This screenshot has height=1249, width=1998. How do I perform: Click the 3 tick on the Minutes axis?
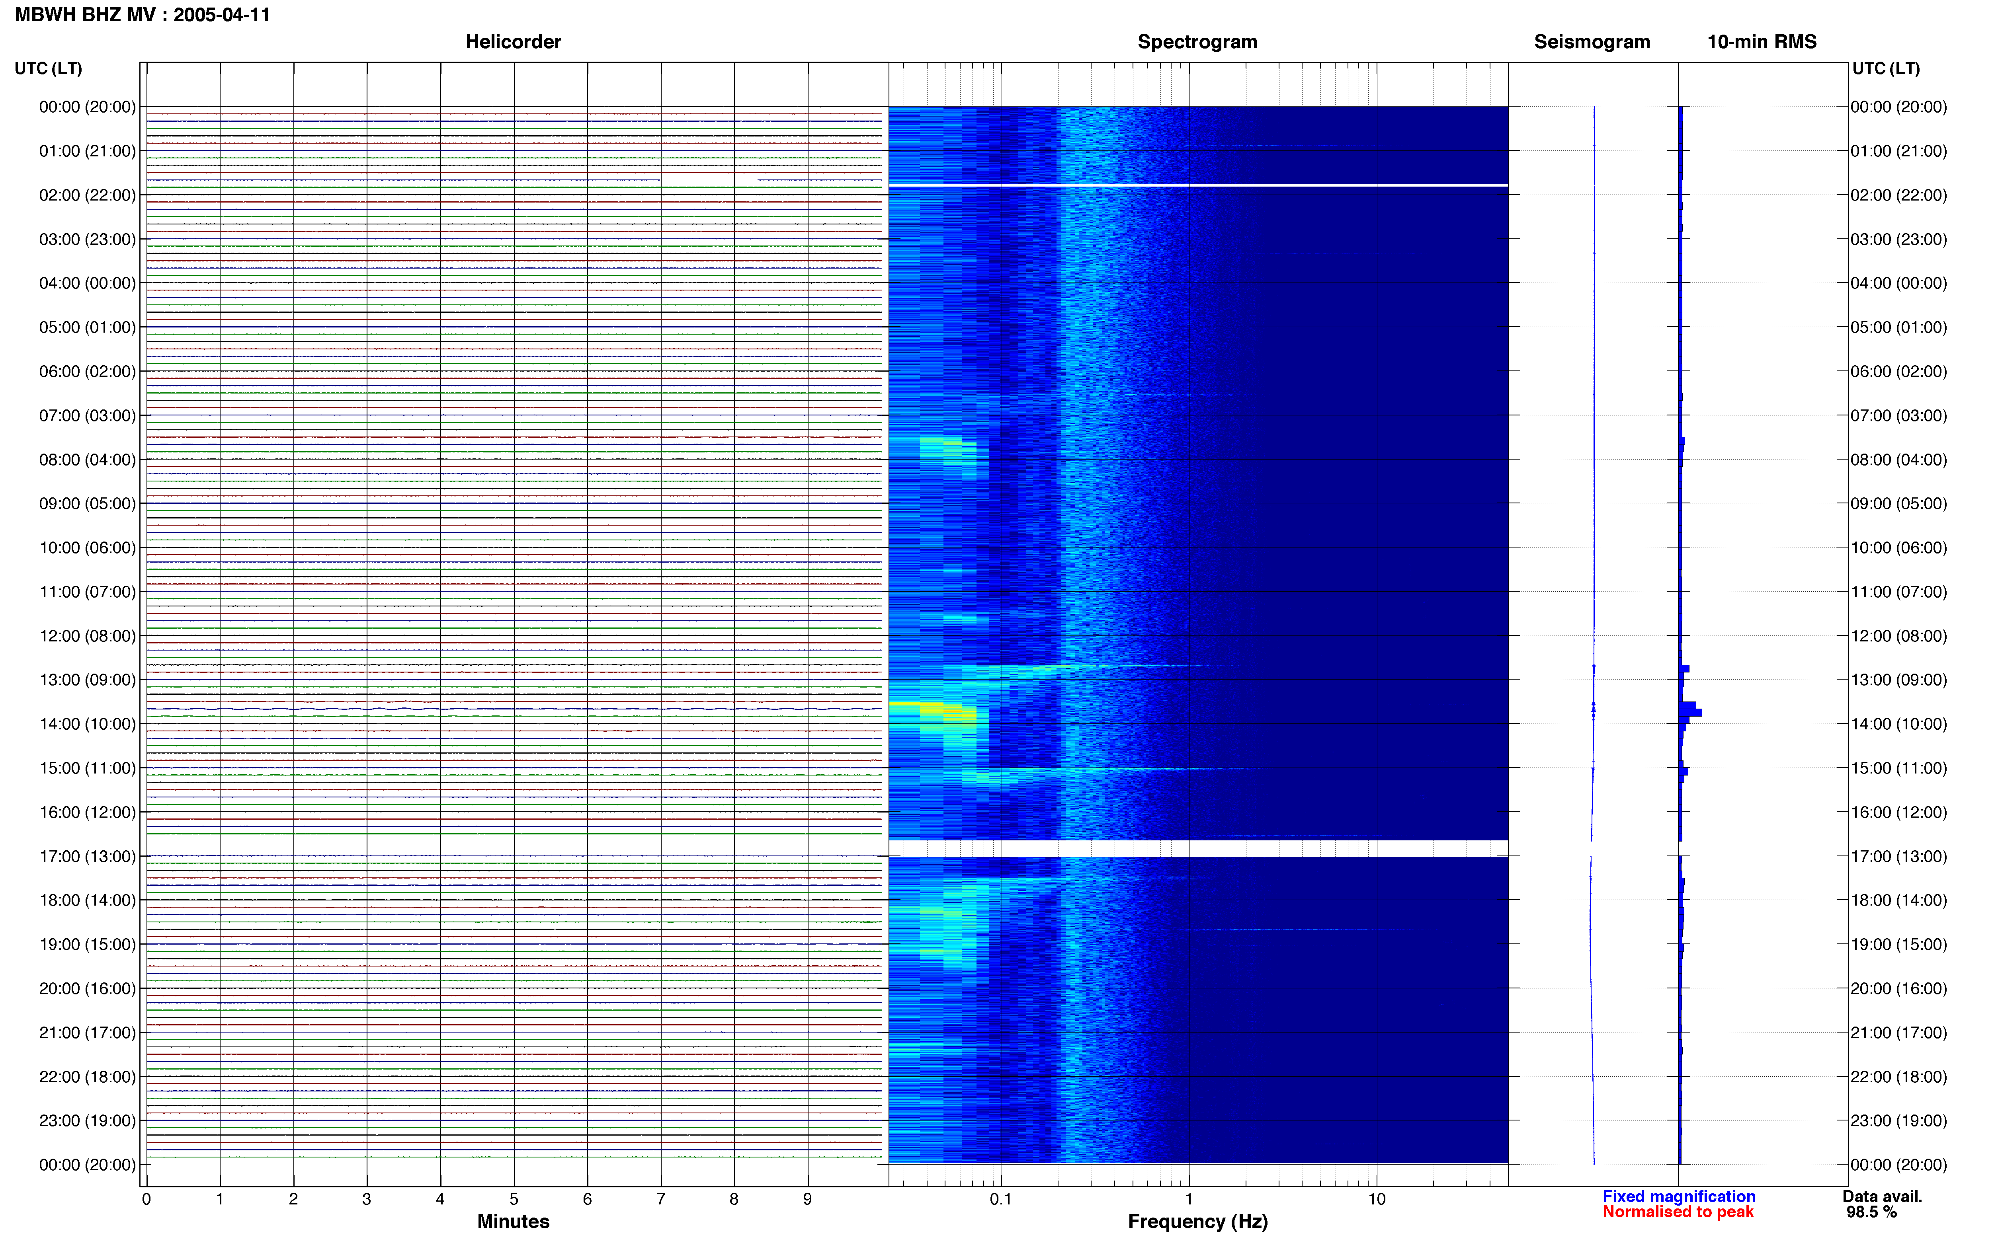pos(367,1198)
